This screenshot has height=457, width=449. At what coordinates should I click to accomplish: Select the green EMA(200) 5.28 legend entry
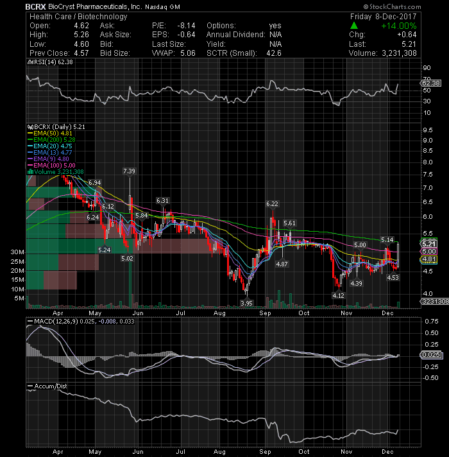pyautogui.click(x=51, y=140)
